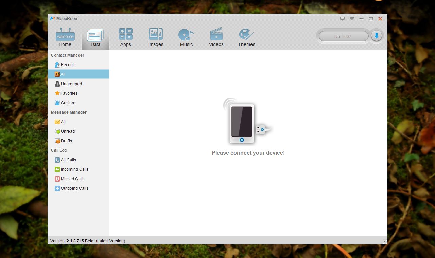Open the Themes tab
Viewport: 435px width, 258px height.
(x=246, y=37)
